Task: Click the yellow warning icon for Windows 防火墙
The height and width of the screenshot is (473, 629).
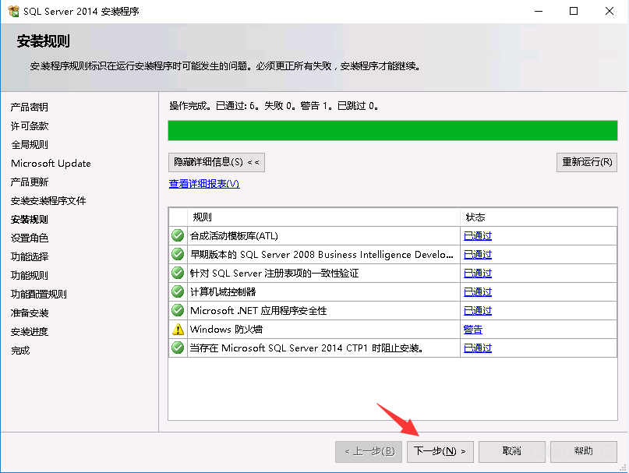Action: [178, 329]
